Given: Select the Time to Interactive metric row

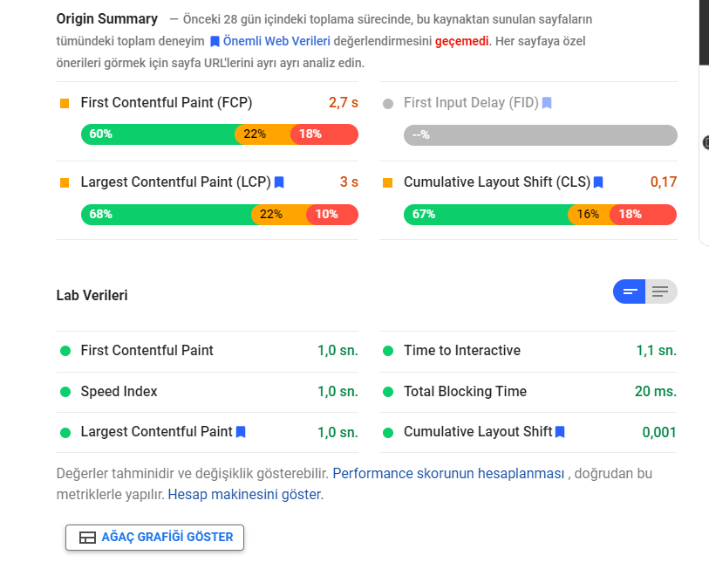Looking at the screenshot, I should [x=528, y=351].
